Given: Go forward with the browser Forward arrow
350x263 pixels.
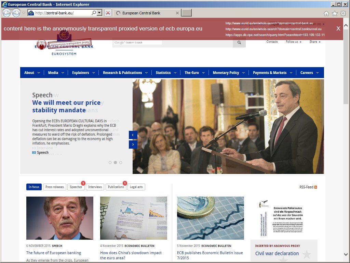Looking at the screenshot, I should click(x=16, y=13).
